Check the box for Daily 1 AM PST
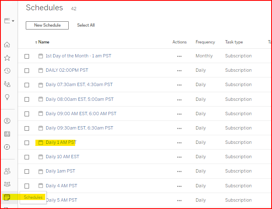Viewport: 272px width, 209px height. [27, 143]
